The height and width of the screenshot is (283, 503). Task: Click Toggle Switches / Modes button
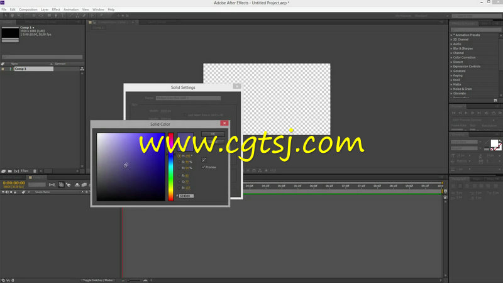[x=98, y=280]
